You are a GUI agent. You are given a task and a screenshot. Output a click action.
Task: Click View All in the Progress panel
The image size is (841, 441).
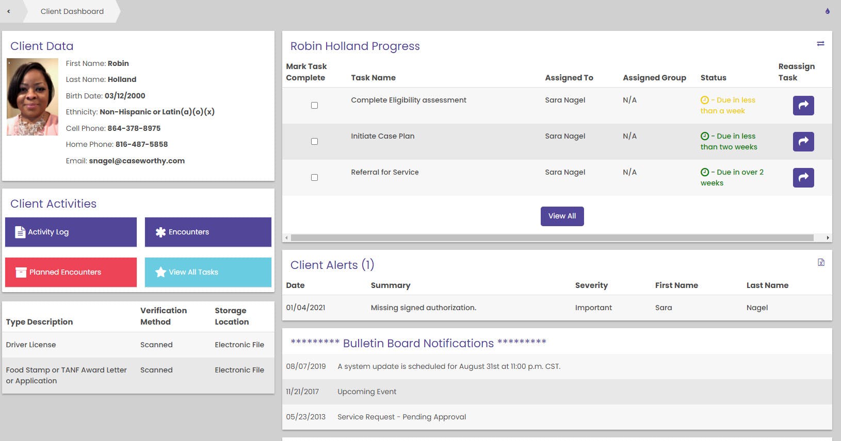tap(562, 216)
